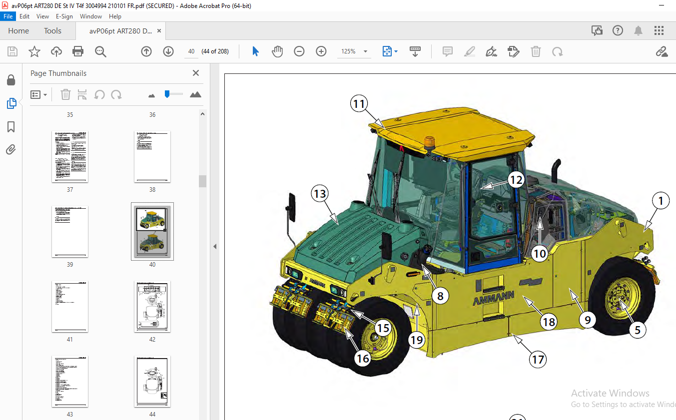
Task: Share a link to the file icon
Action: point(662,51)
